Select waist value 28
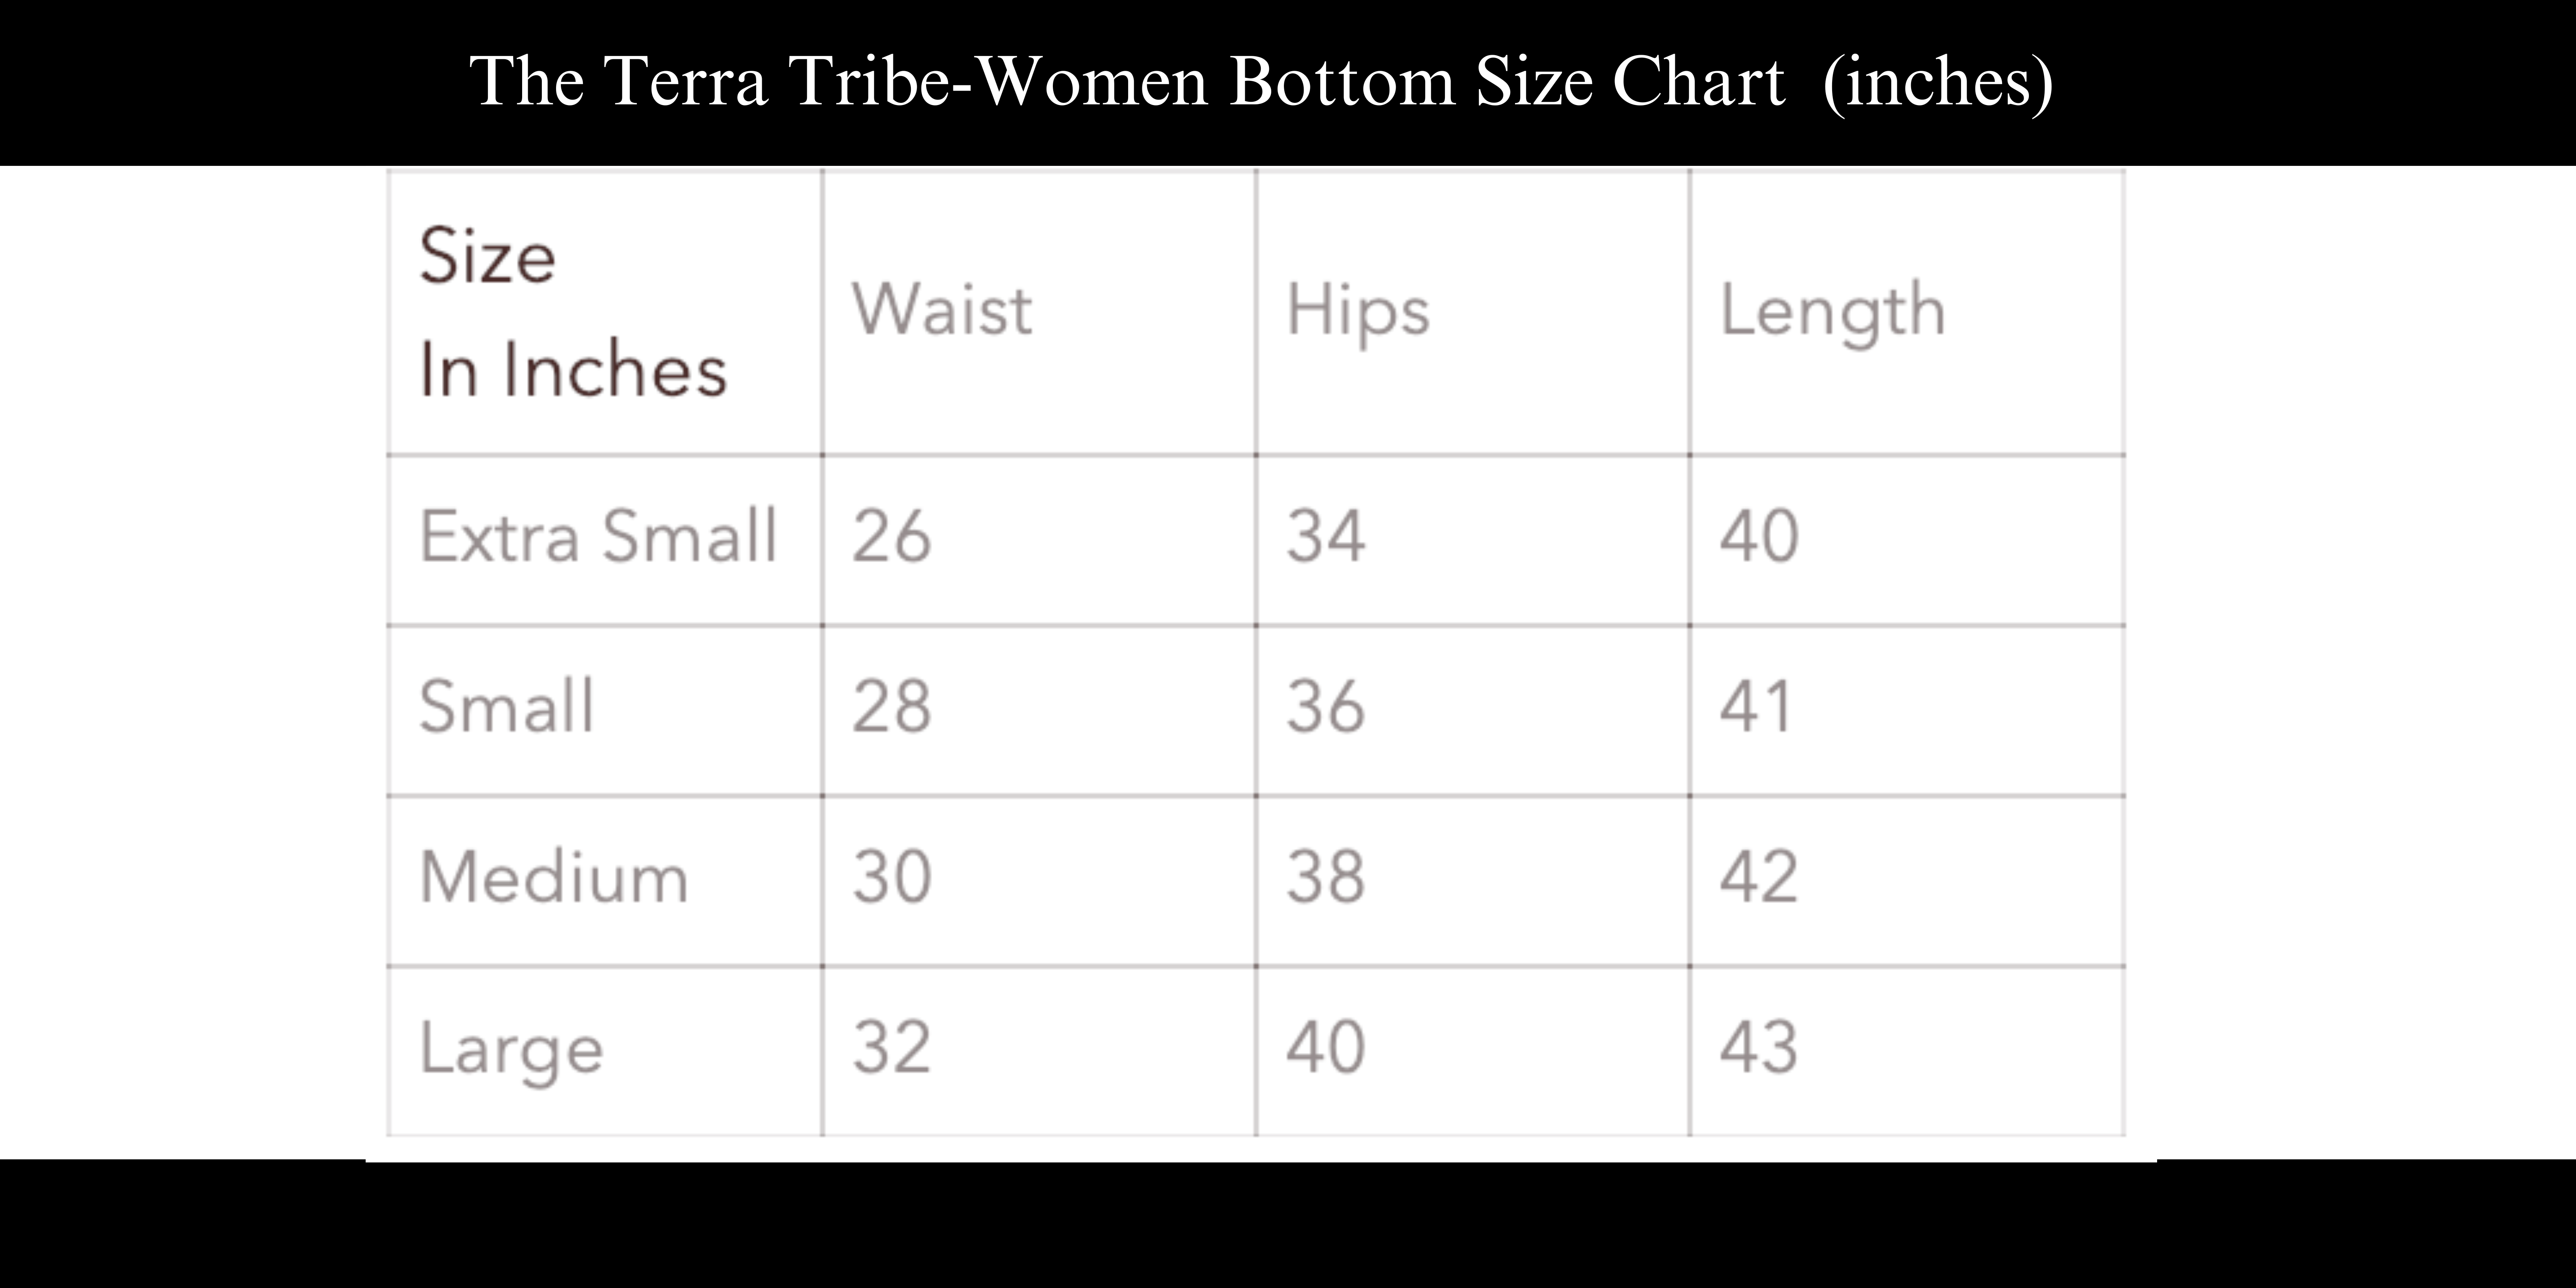The image size is (2576, 1288). [892, 707]
